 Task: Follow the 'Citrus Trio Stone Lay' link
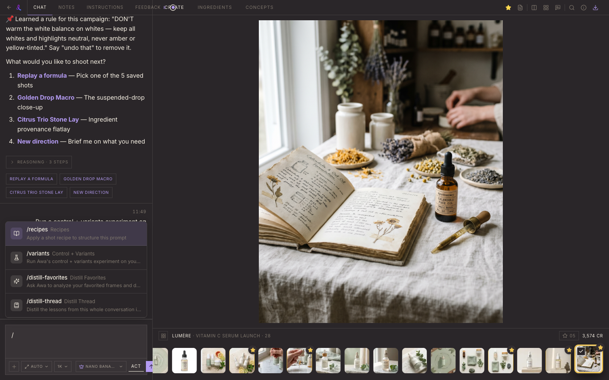(48, 119)
